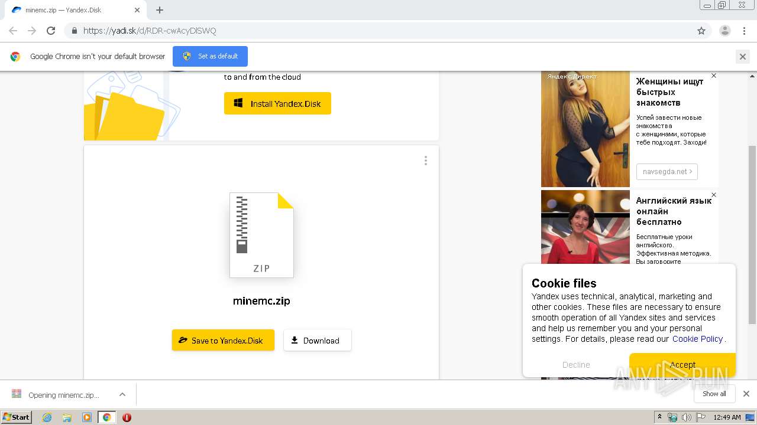This screenshot has height=425, width=757.
Task: Click the volume speaker tray icon
Action: point(687,417)
